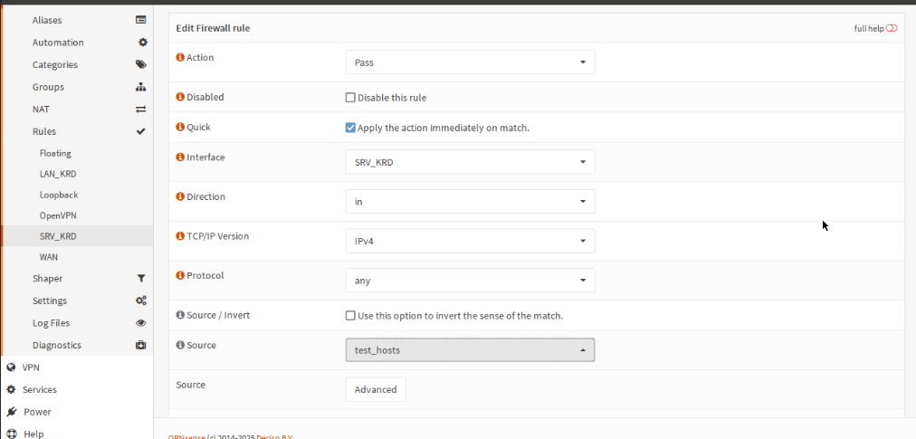The height and width of the screenshot is (439, 916).
Task: Open the Interface dropdown showing SRV_KRD
Action: click(x=470, y=162)
